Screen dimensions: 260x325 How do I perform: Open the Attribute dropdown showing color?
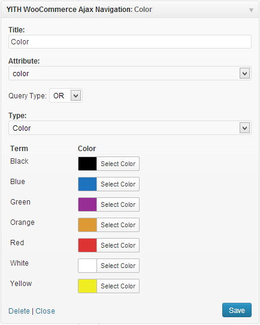pos(130,73)
